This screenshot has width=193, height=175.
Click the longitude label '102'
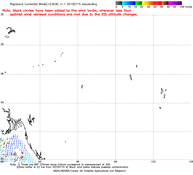point(153,162)
